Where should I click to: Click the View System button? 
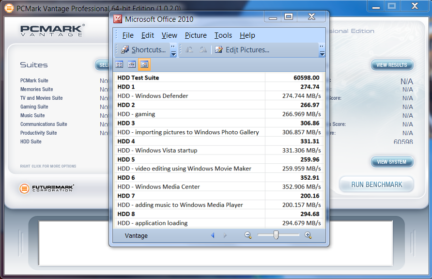coord(392,162)
